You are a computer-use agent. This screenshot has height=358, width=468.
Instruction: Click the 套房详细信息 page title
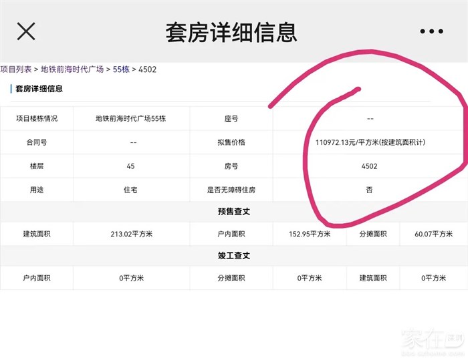[231, 32]
